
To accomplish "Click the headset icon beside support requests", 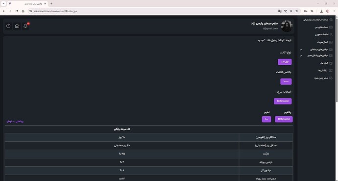I will (331, 20).
